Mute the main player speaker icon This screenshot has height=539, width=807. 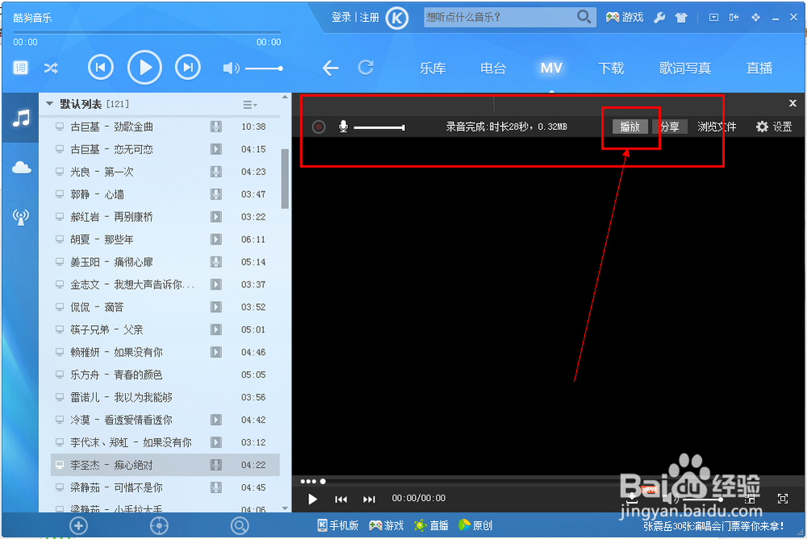coord(231,68)
